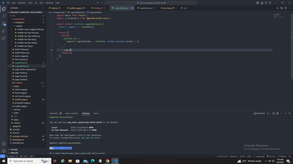Go back using navigation arrow
293x164 pixels.
click(x=98, y=3)
